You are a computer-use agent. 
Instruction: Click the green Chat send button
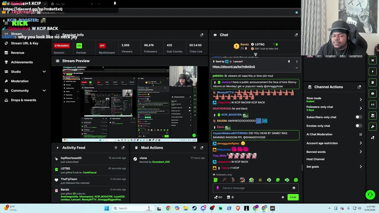click(293, 197)
